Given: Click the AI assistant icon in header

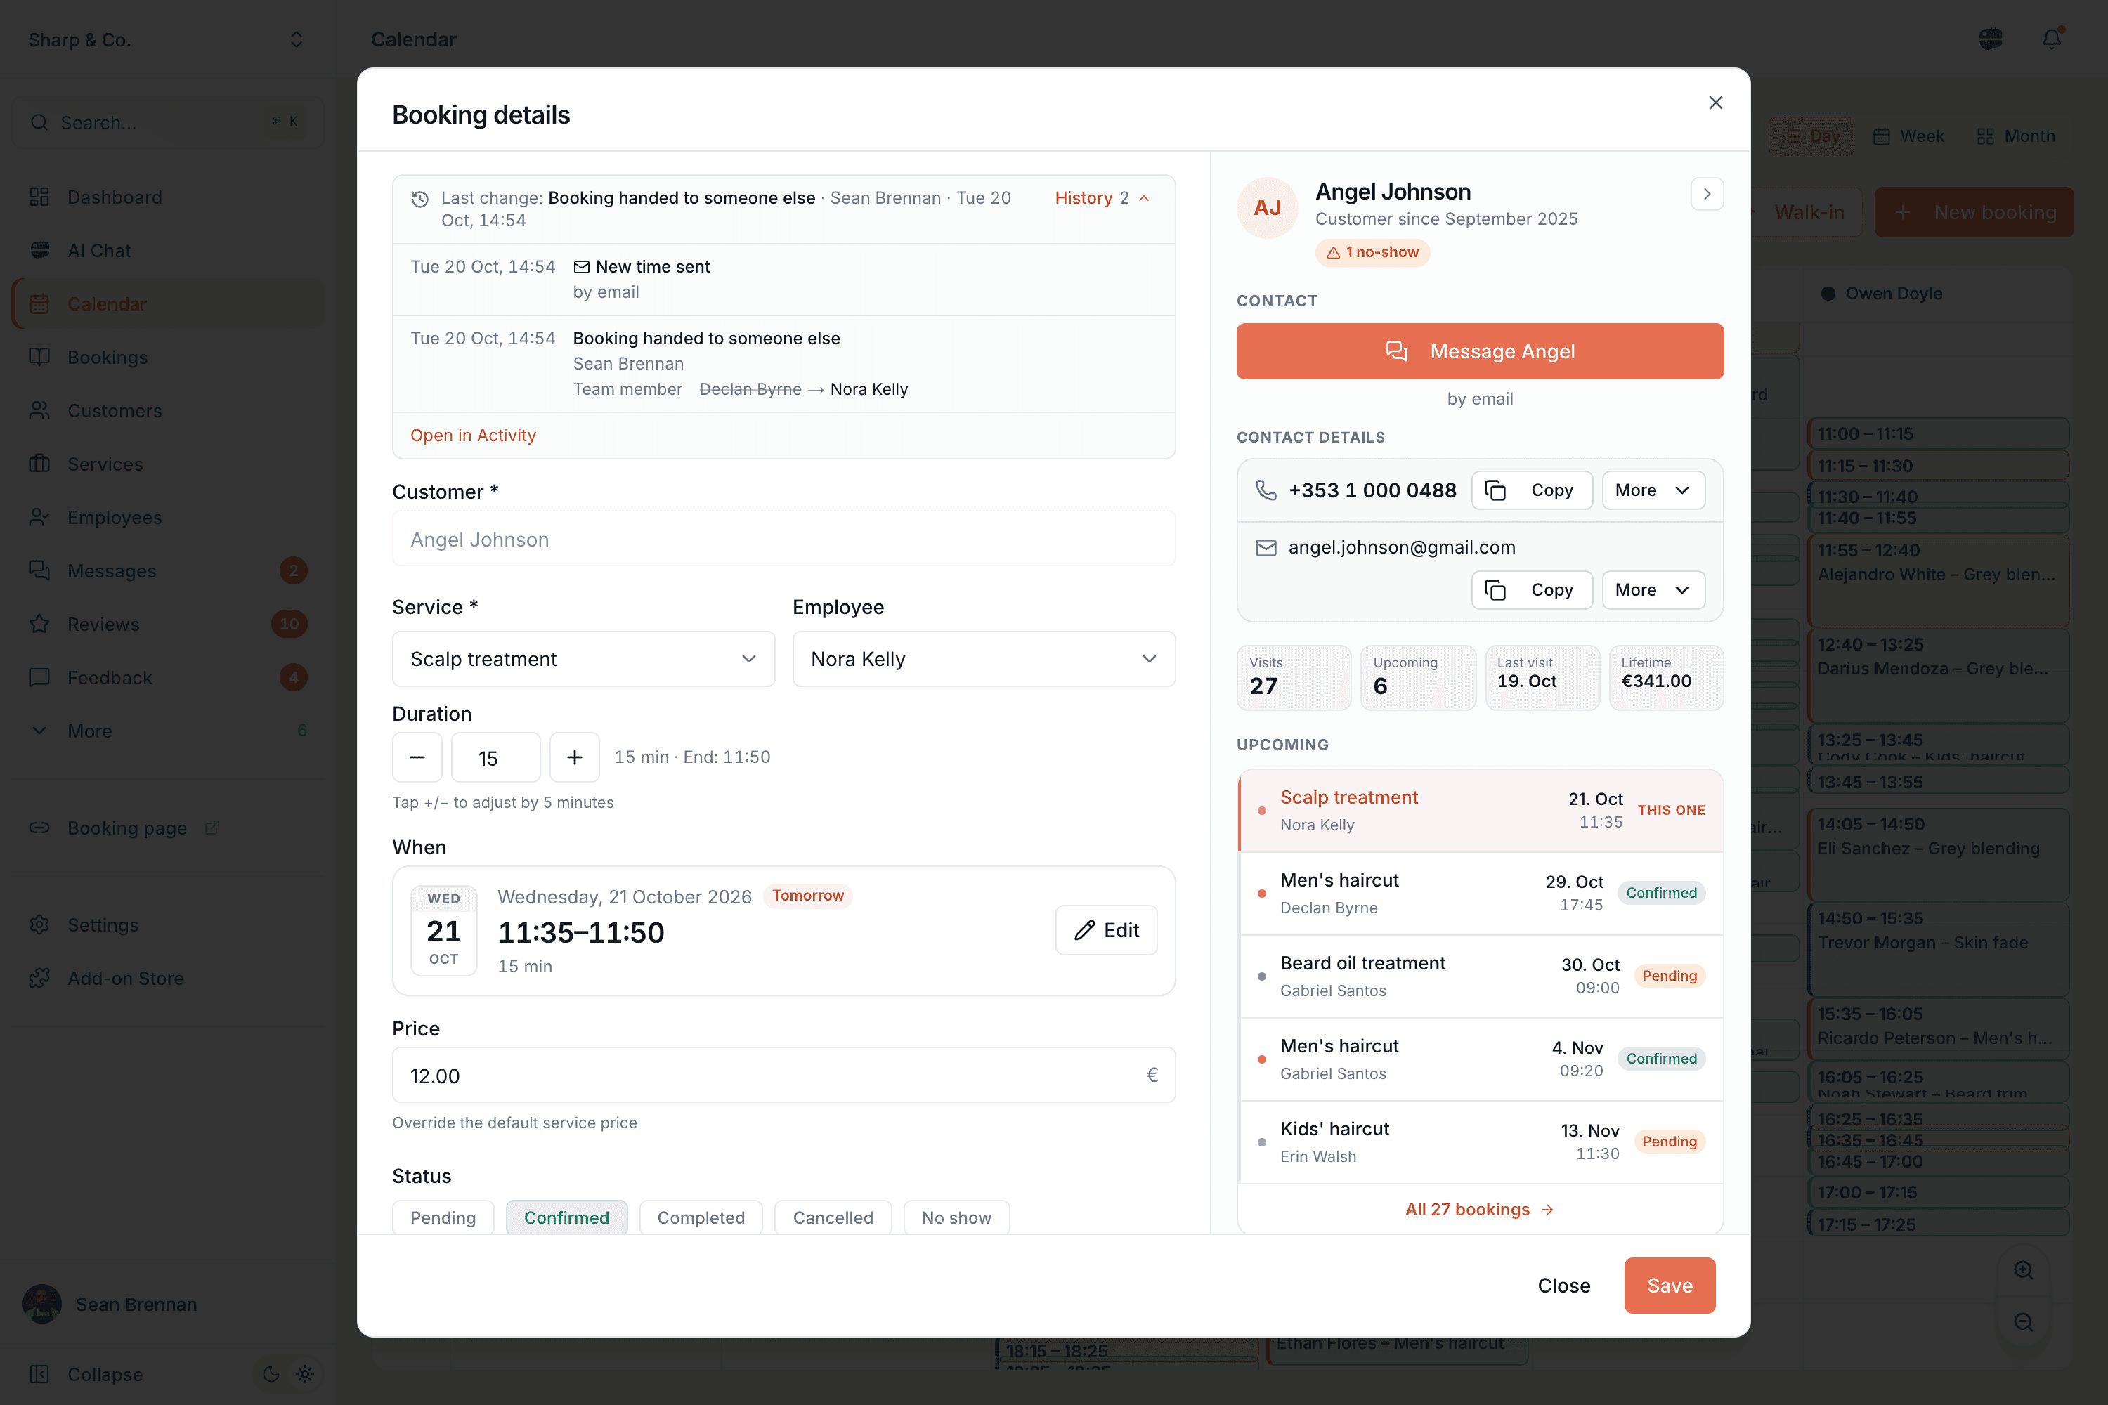Looking at the screenshot, I should point(1991,39).
